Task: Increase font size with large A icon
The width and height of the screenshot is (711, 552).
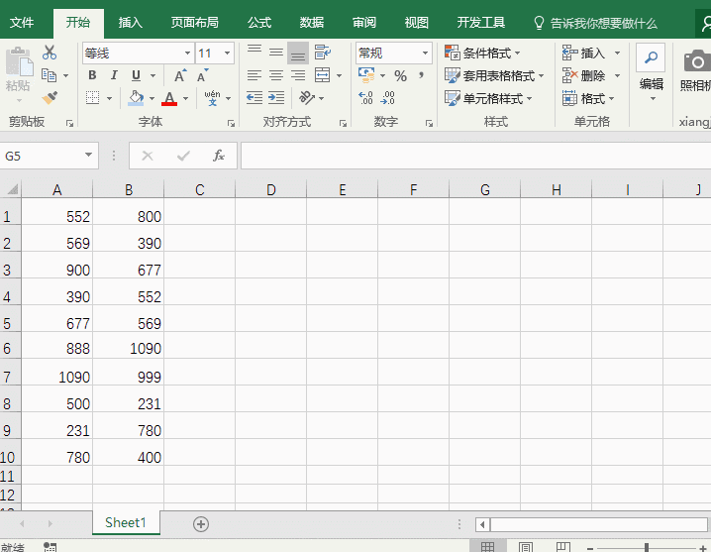Action: (180, 75)
